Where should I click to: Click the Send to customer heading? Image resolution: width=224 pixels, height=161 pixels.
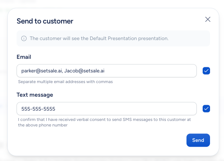click(45, 21)
